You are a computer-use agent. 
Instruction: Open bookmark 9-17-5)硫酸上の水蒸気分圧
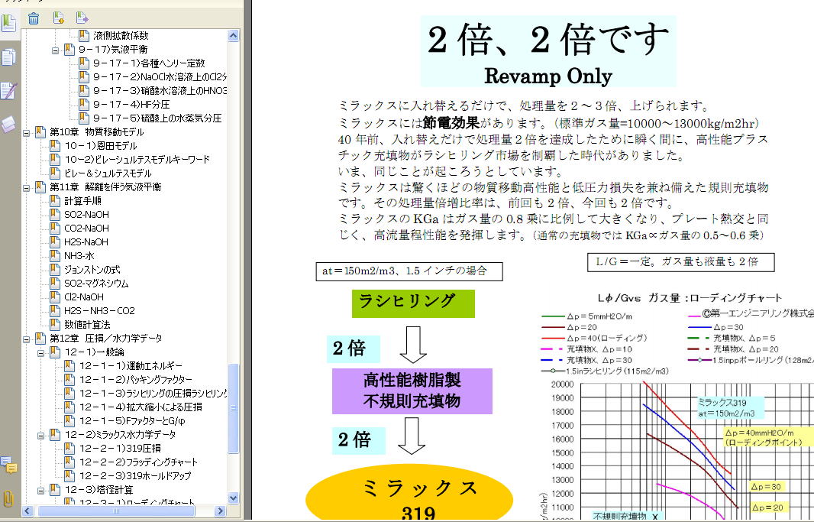[x=157, y=118]
